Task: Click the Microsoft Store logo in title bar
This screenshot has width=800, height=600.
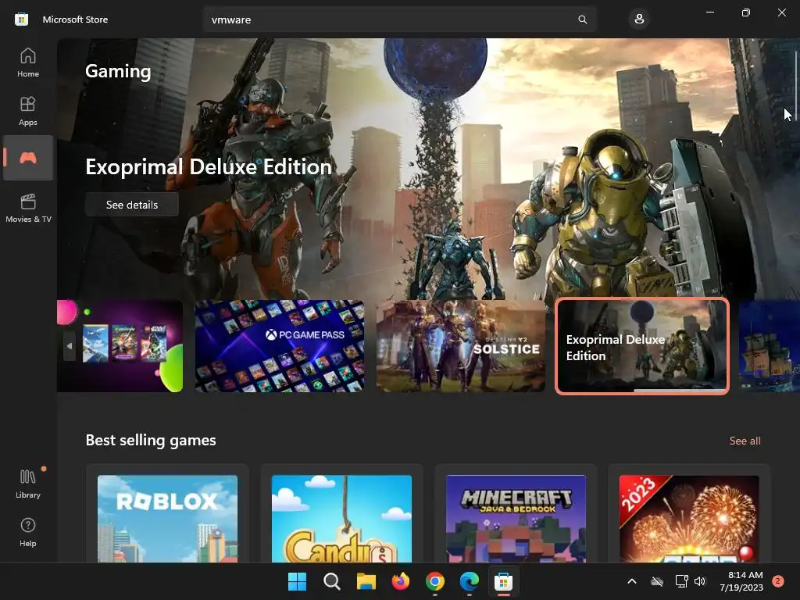Action: click(x=21, y=20)
